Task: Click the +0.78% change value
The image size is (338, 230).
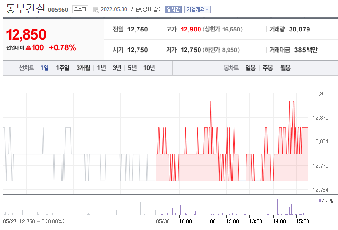Action: (x=62, y=47)
